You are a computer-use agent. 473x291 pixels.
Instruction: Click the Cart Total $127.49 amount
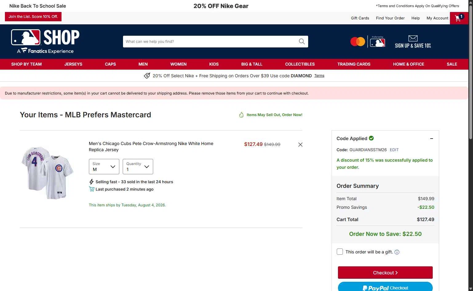[425, 220]
